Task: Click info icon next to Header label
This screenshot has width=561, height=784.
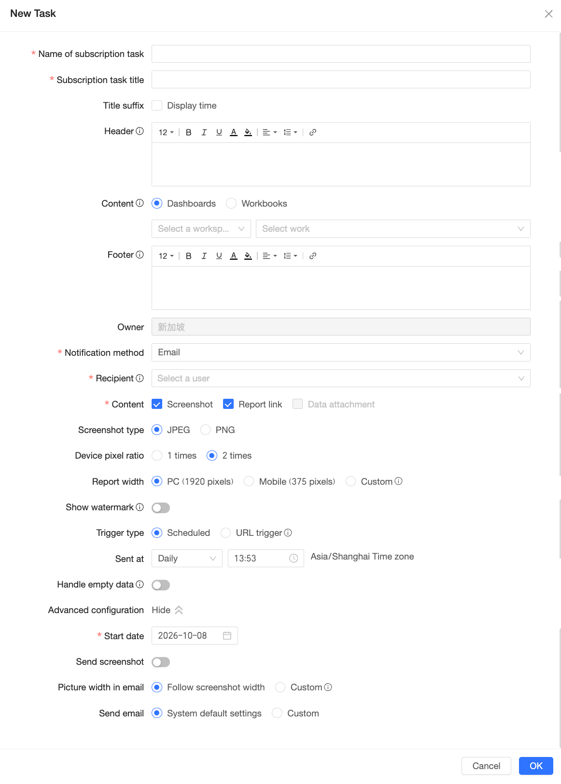Action: coord(140,131)
